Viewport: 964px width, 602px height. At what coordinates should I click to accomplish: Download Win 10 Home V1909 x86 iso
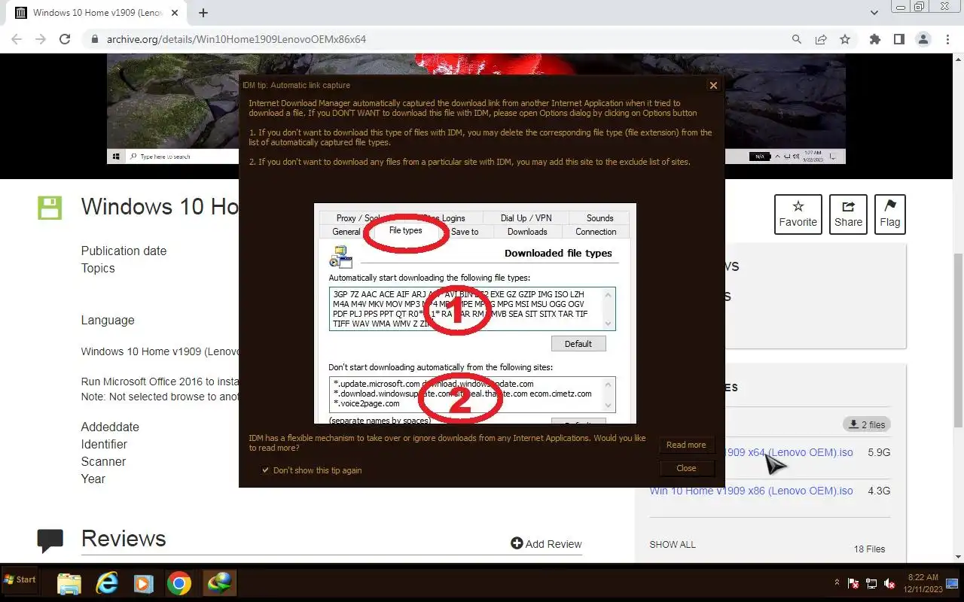tap(752, 491)
